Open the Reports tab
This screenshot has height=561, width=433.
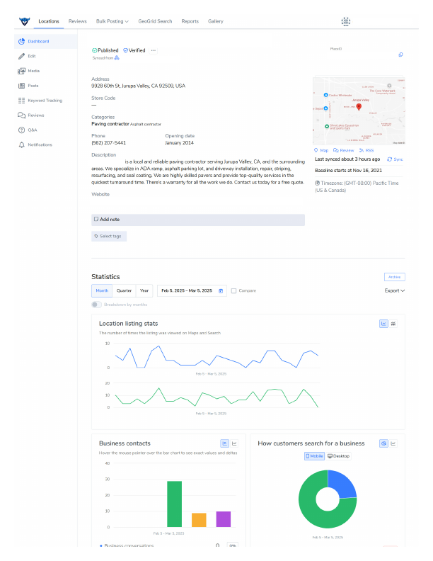click(190, 21)
